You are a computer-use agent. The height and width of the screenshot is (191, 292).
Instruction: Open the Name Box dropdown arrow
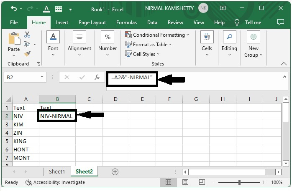click(42, 77)
